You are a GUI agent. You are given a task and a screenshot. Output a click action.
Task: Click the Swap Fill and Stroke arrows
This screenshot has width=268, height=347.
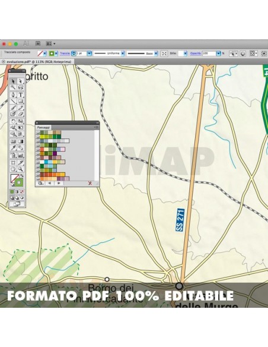coord(22,176)
